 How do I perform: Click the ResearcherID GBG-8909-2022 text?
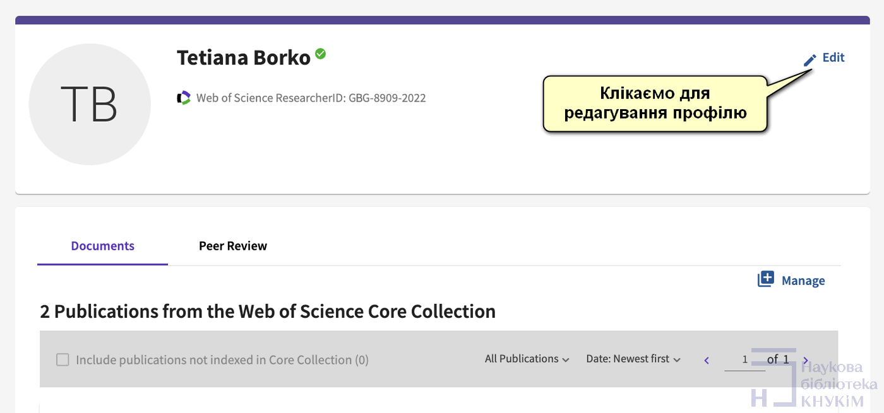311,98
